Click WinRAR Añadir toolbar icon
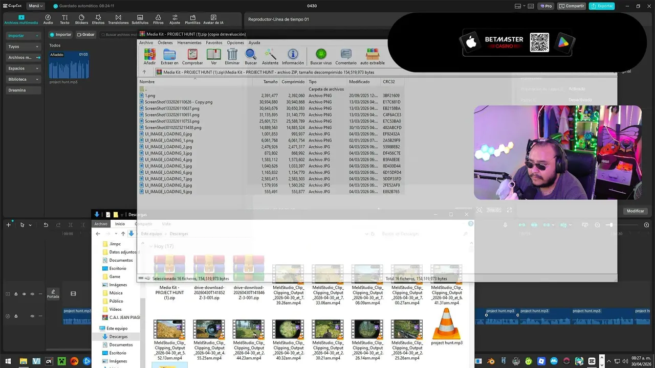655x368 pixels. click(x=149, y=56)
